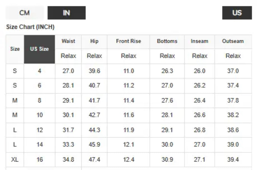
Task: Select the IN unit toggle
Action: tap(67, 13)
